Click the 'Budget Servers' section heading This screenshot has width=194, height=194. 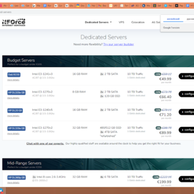point(21,60)
